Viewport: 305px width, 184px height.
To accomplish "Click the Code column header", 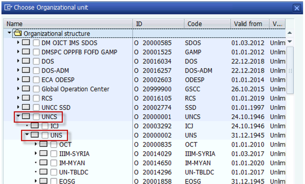I will click(x=207, y=24).
